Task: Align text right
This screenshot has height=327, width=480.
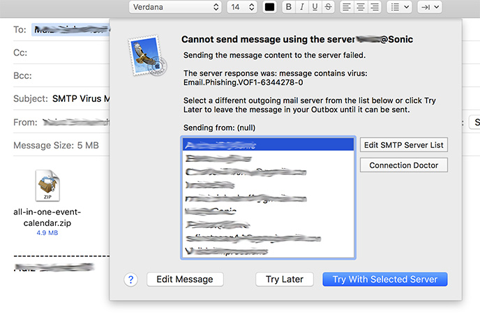Action: pyautogui.click(x=375, y=7)
